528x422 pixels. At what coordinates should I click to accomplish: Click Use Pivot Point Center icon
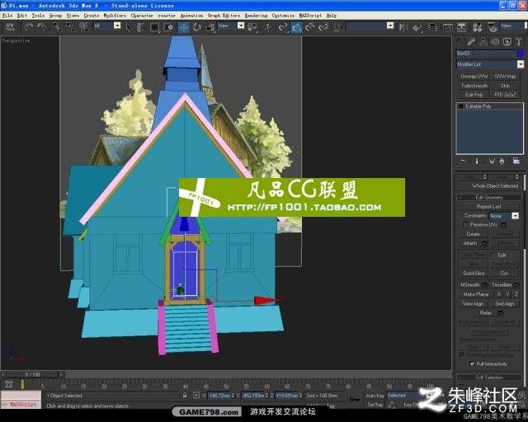tap(252, 27)
